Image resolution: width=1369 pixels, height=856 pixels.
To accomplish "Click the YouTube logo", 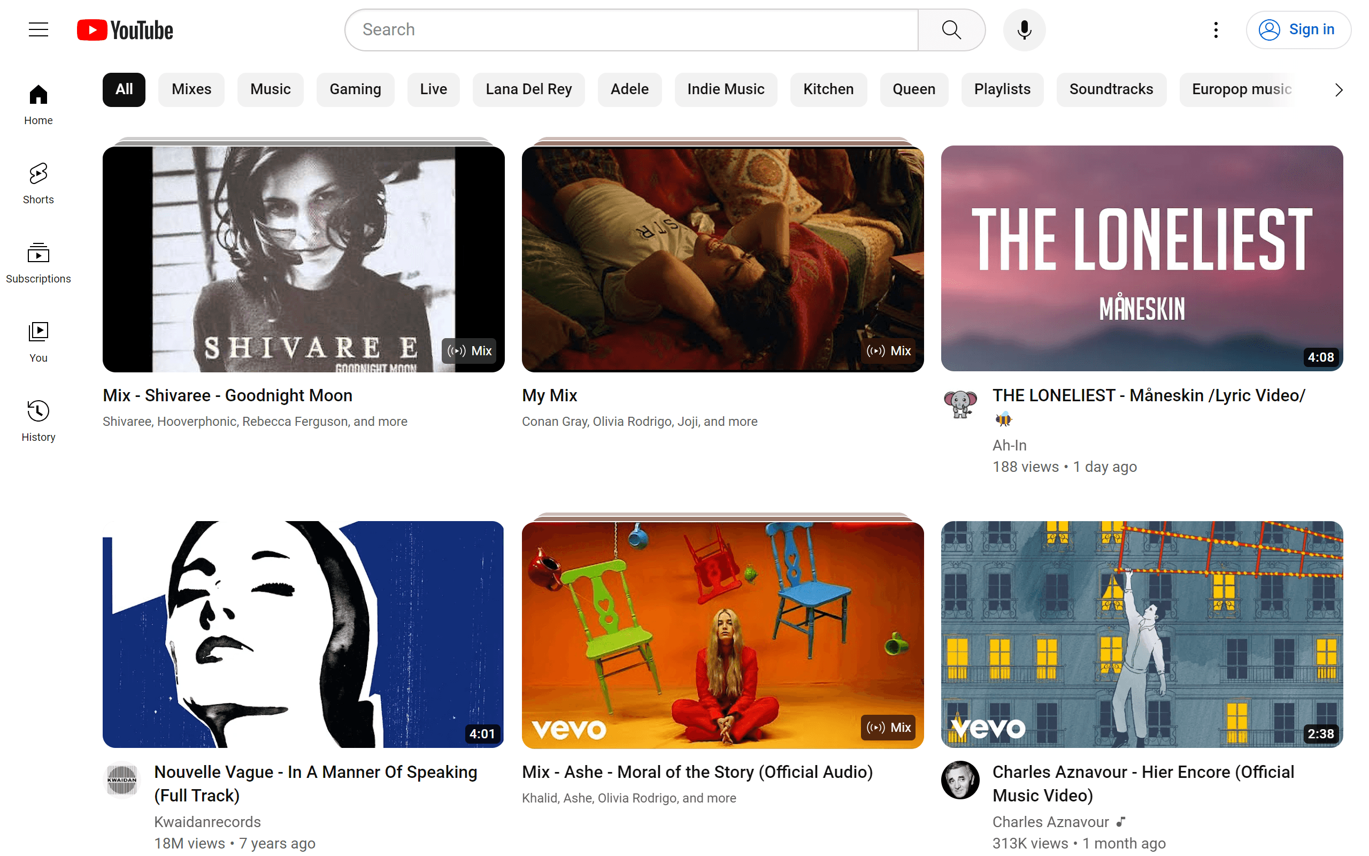I will coord(125,29).
